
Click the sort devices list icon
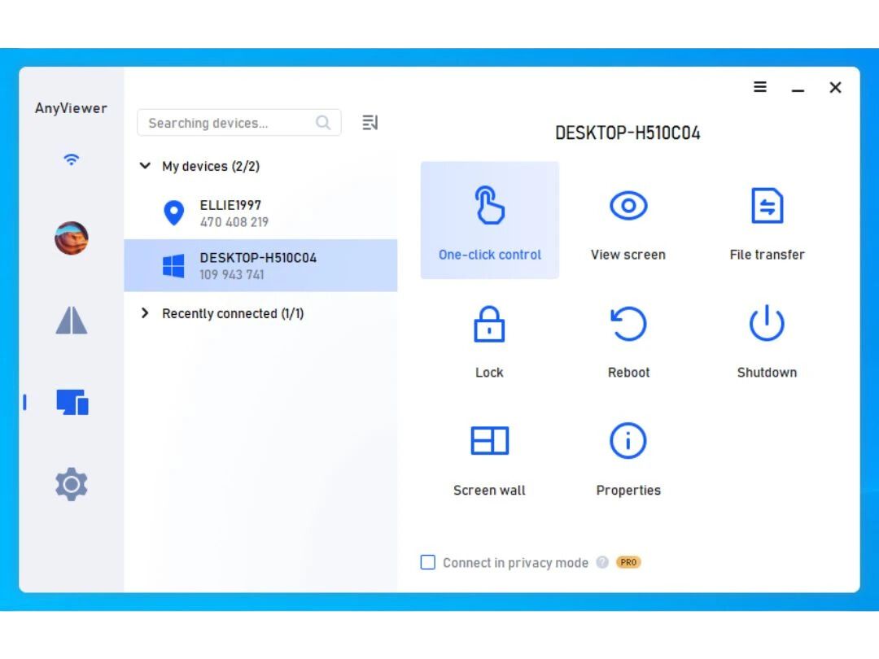point(370,123)
